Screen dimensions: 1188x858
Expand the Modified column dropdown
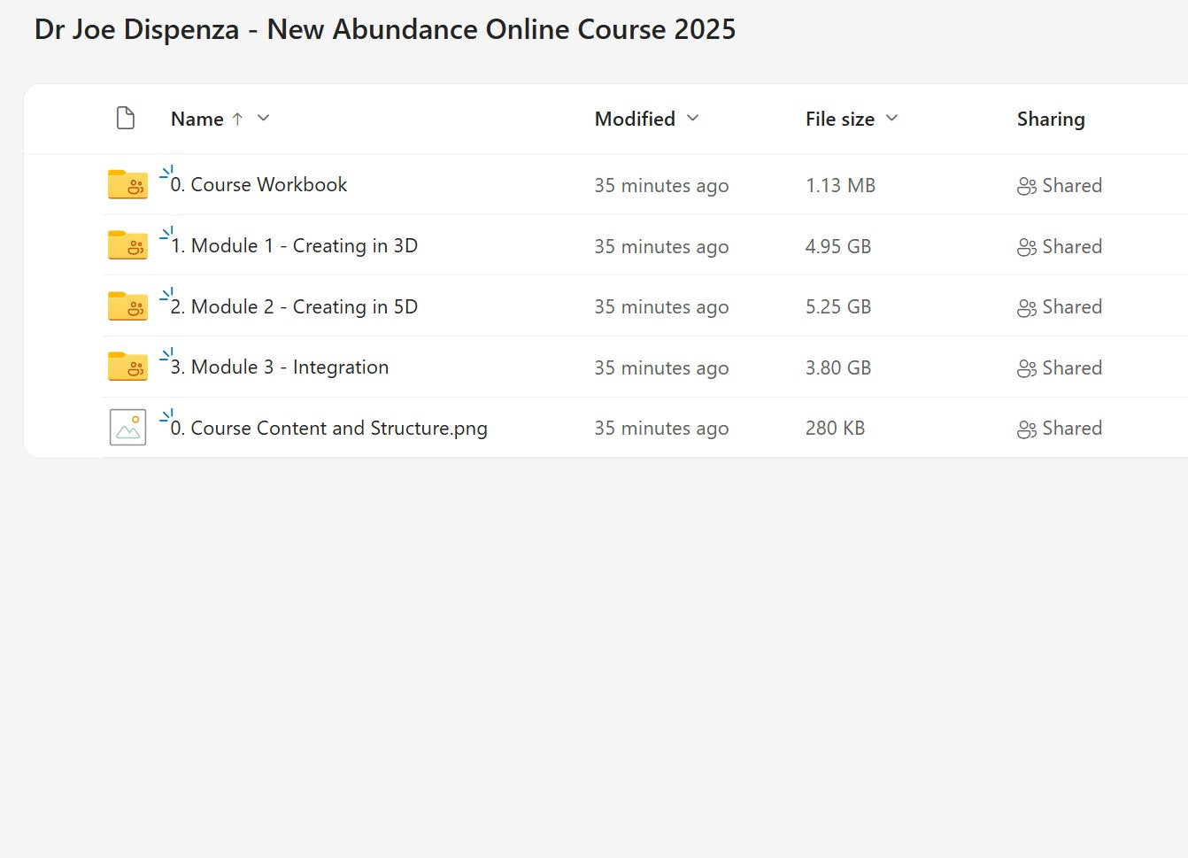click(x=693, y=118)
